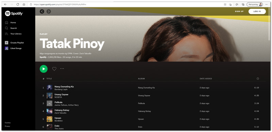Select the Unang Sayaw song title
272x132 pixels.
coord(62,95)
